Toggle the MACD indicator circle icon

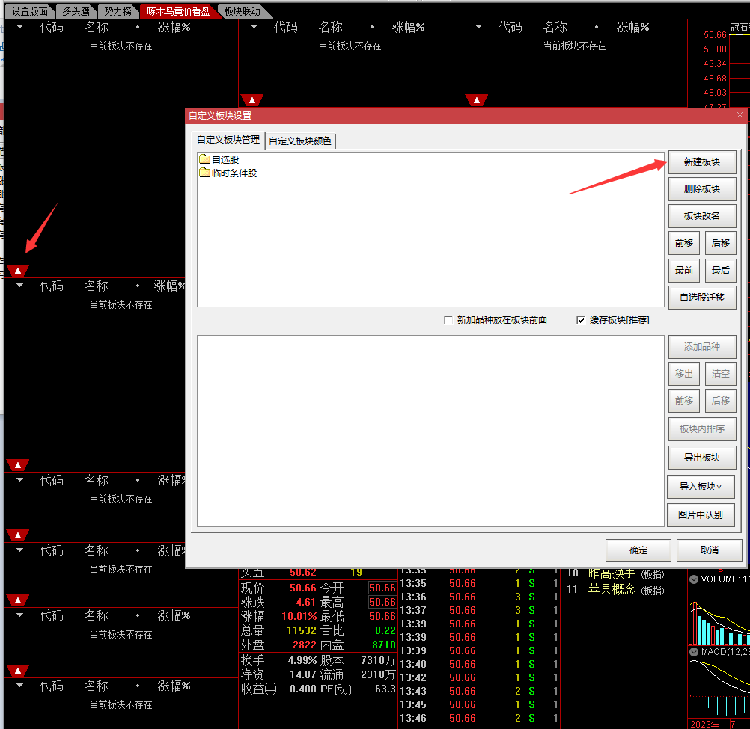[694, 651]
